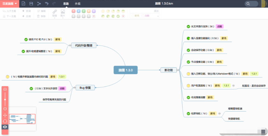Check the 家鸣 resource checkbox
This screenshot has width=268, height=136.
click(133, 16)
